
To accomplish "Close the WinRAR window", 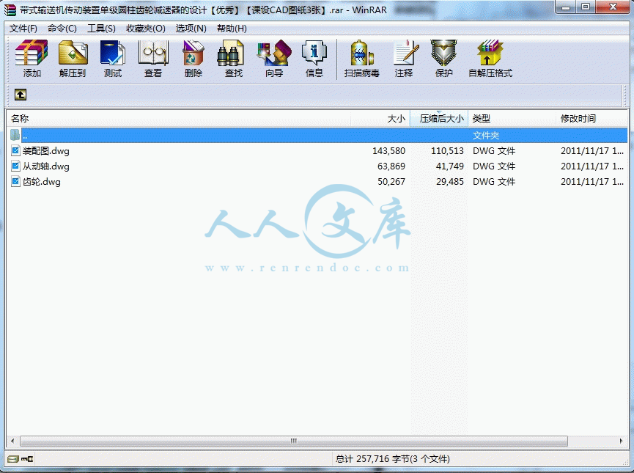I will 613,7.
